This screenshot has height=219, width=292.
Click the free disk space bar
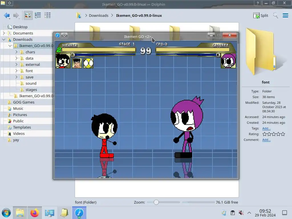coord(198,202)
